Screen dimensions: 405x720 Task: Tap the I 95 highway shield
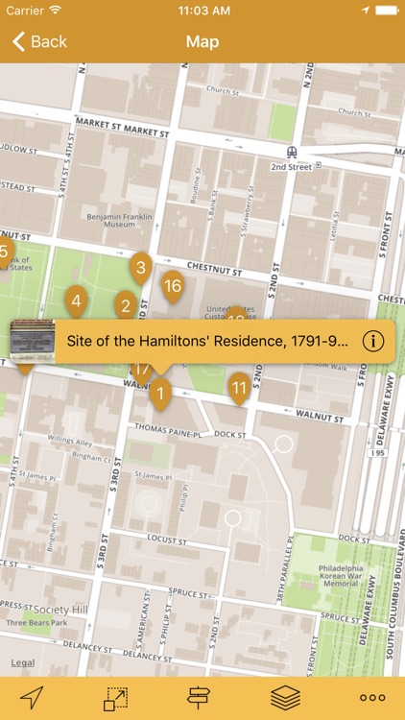tap(377, 453)
